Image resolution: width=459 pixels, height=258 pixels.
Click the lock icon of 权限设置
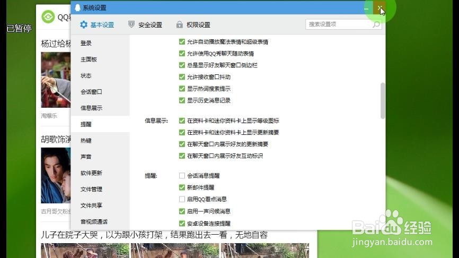point(180,24)
